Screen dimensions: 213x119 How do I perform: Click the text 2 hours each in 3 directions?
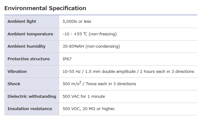(x=167, y=71)
